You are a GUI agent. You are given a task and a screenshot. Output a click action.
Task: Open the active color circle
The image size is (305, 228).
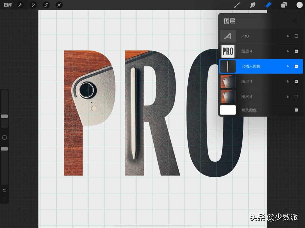[x=300, y=5]
